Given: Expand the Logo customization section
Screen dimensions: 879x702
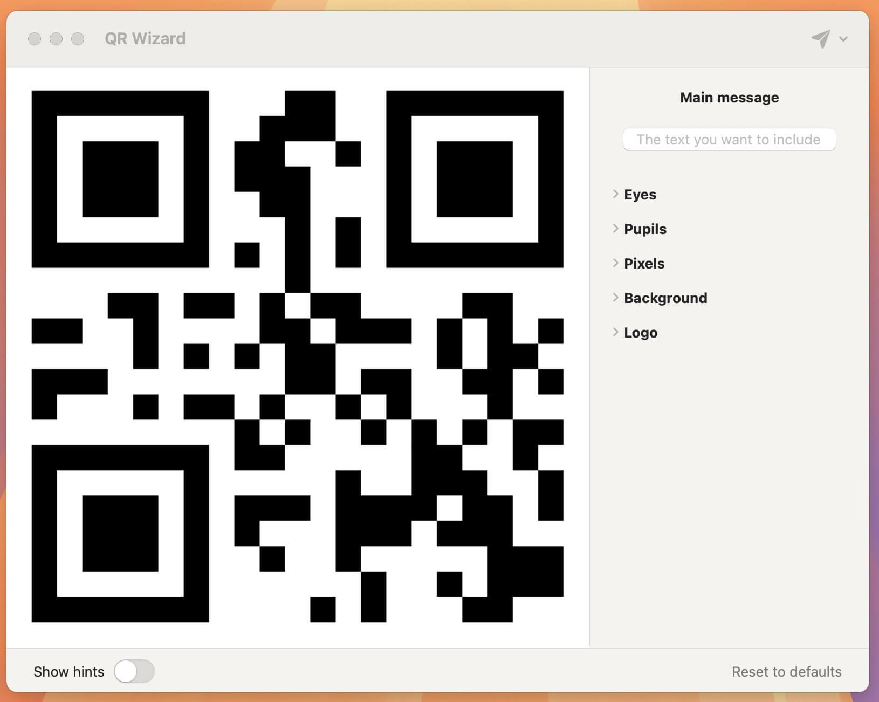Looking at the screenshot, I should tap(641, 332).
